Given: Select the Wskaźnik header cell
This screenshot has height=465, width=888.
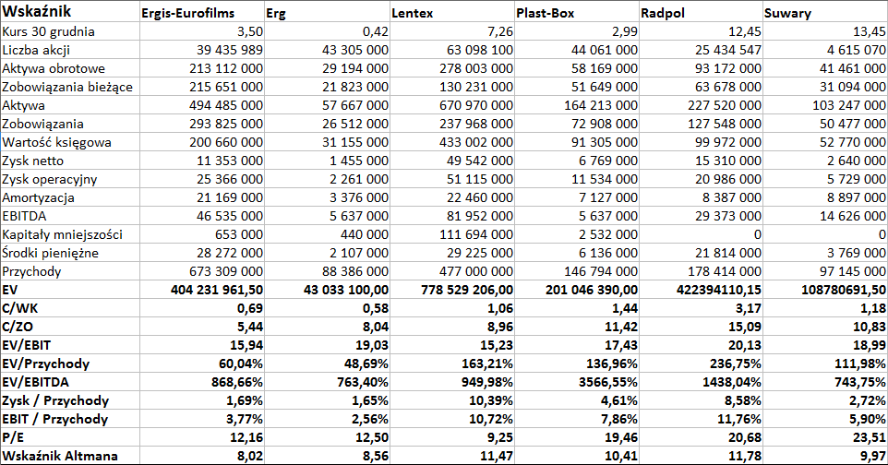Looking at the screenshot, I should point(69,11).
